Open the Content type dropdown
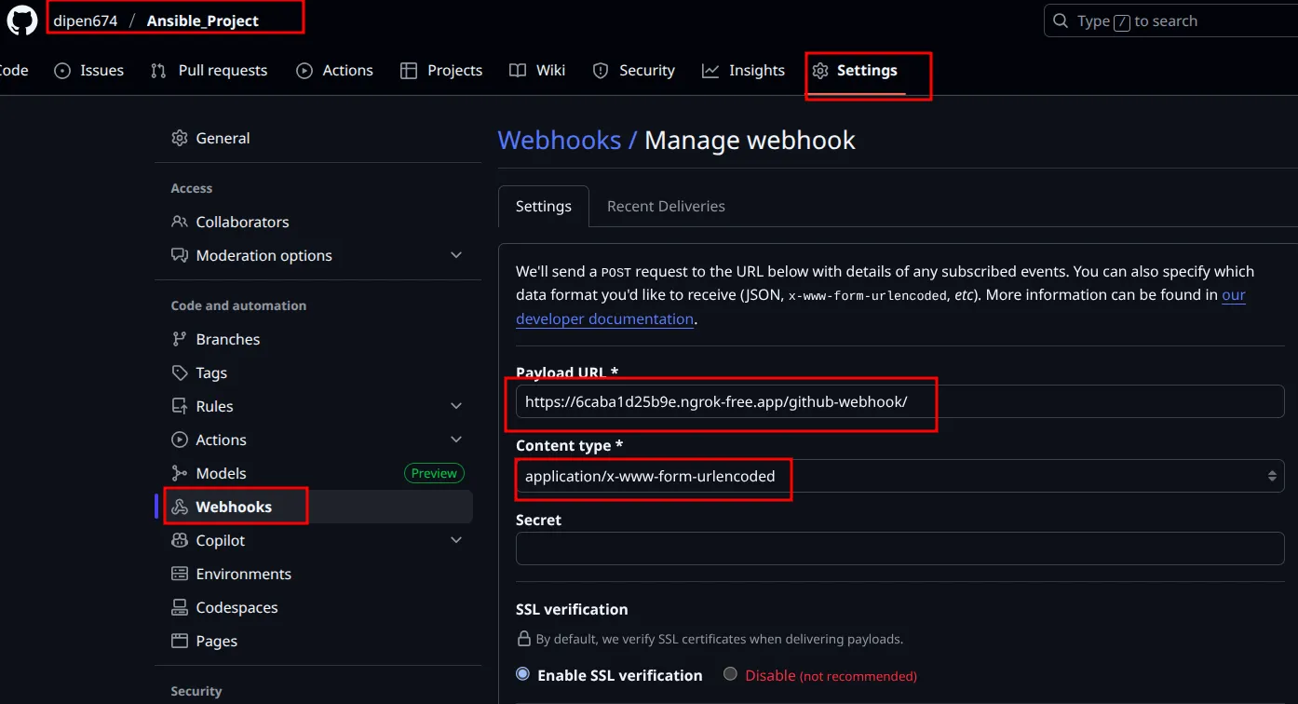 coord(899,476)
